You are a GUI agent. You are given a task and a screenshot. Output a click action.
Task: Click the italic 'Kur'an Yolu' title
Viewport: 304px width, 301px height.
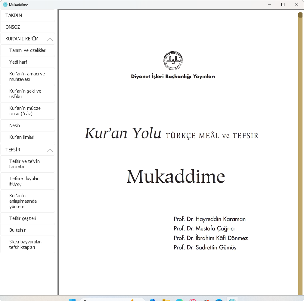[123, 133]
